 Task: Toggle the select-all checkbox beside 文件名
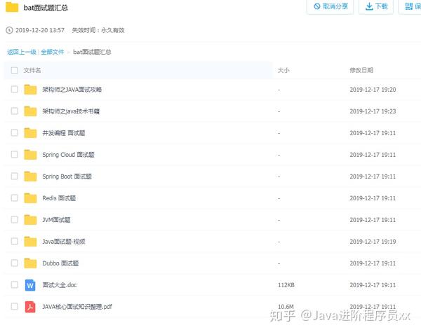click(15, 70)
